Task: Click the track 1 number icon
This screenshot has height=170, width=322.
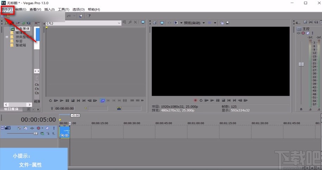Action: [x=8, y=128]
